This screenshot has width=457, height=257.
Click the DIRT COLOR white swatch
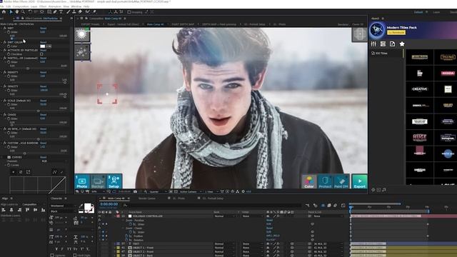(43, 46)
